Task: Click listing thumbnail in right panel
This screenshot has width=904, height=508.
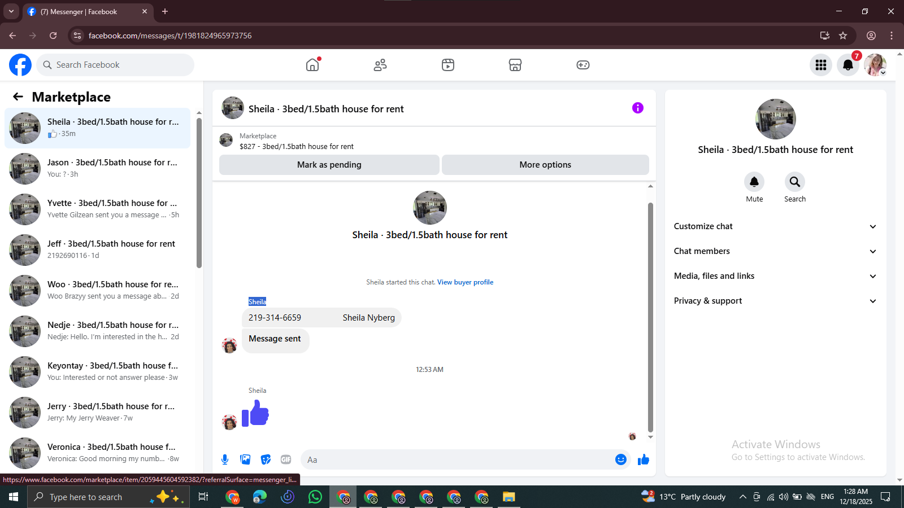Action: [776, 119]
